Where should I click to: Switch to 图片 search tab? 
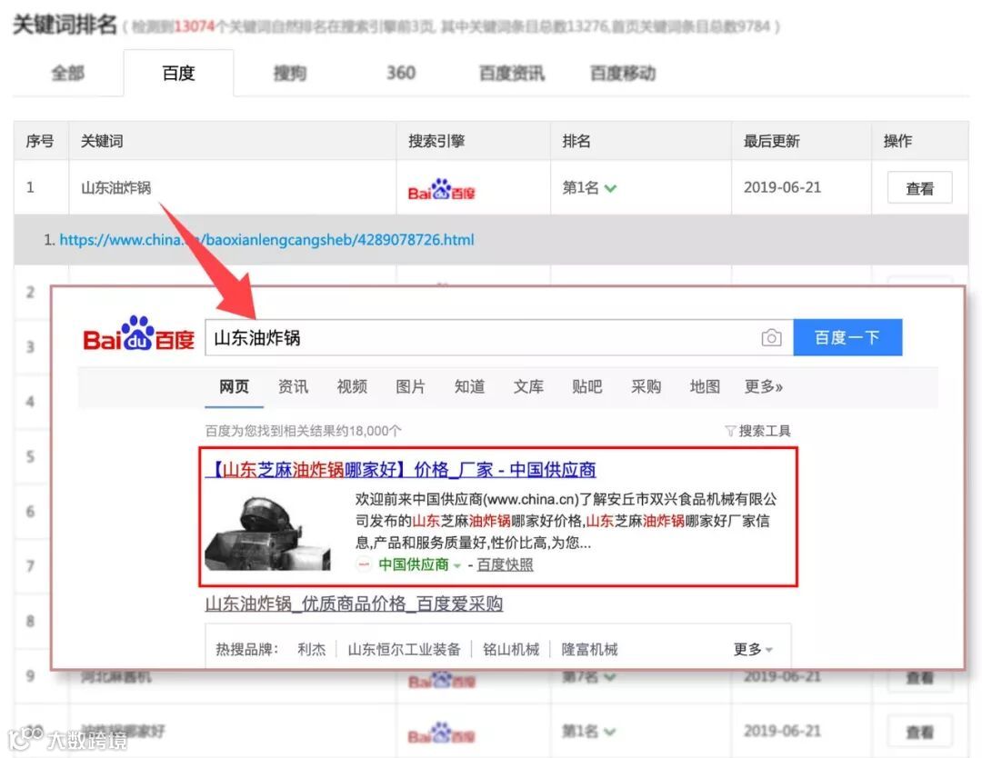410,386
